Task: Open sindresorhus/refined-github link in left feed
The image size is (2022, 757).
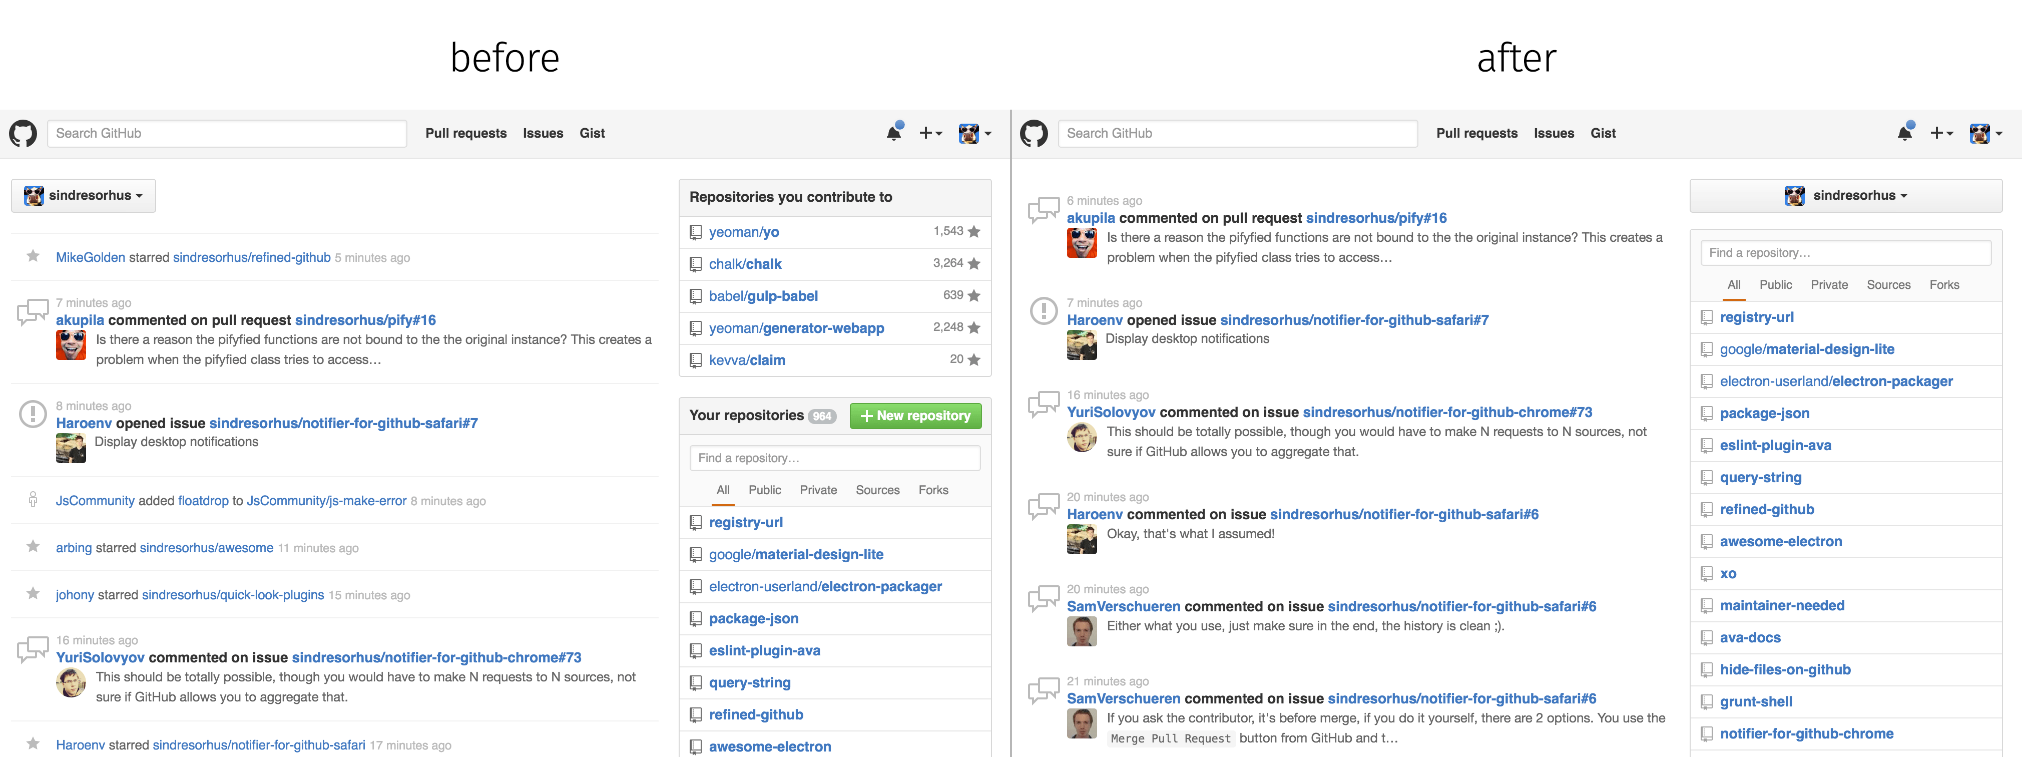Action: (251, 257)
